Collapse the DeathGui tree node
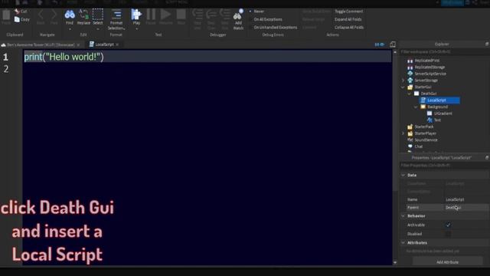Image resolution: width=490 pixels, height=276 pixels. 410,94
